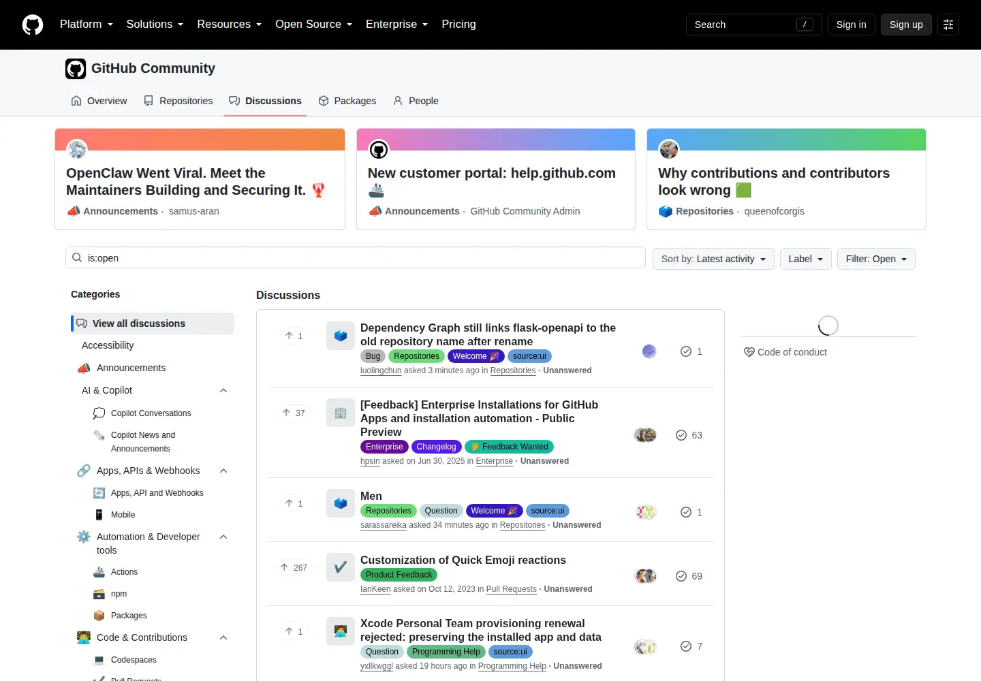Switch to the People tab

416,101
